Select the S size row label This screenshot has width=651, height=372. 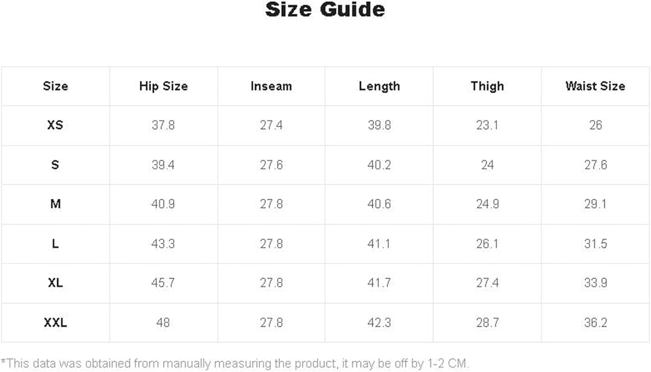click(55, 165)
